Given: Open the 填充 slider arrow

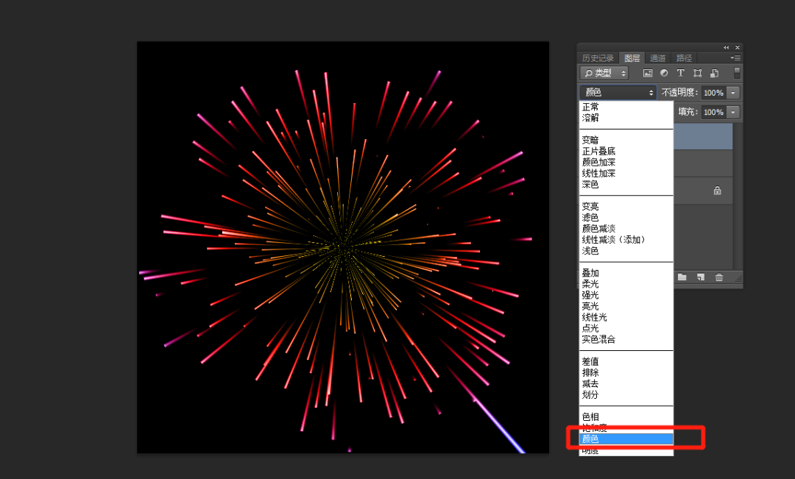Looking at the screenshot, I should (733, 112).
